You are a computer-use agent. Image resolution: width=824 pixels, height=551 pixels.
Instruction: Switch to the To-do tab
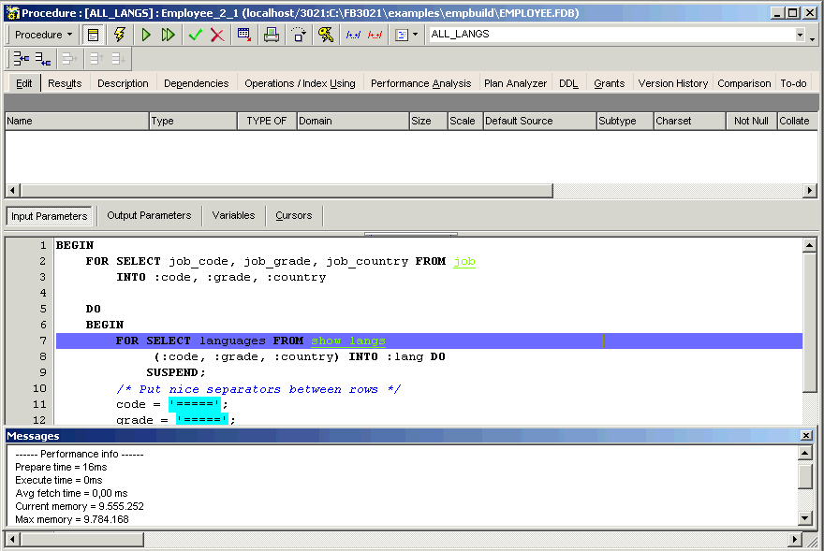[793, 83]
